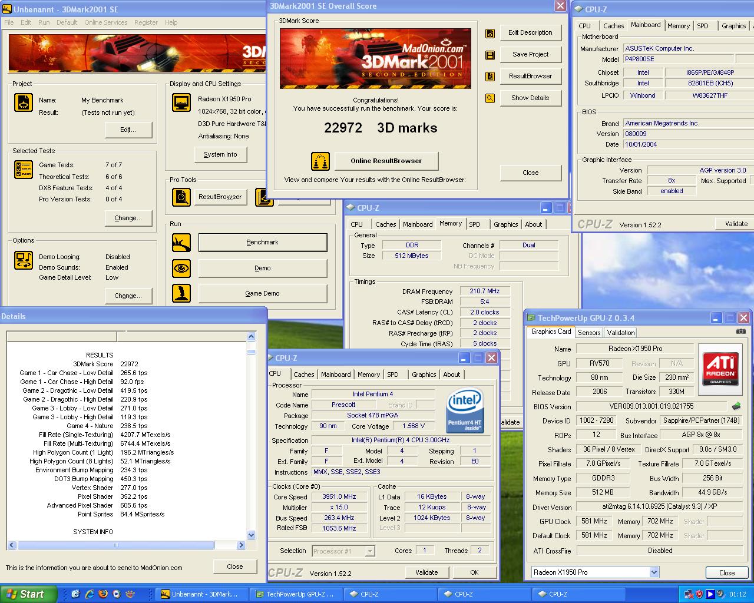Open the Caches tab in front CPU-Z window

tap(304, 375)
